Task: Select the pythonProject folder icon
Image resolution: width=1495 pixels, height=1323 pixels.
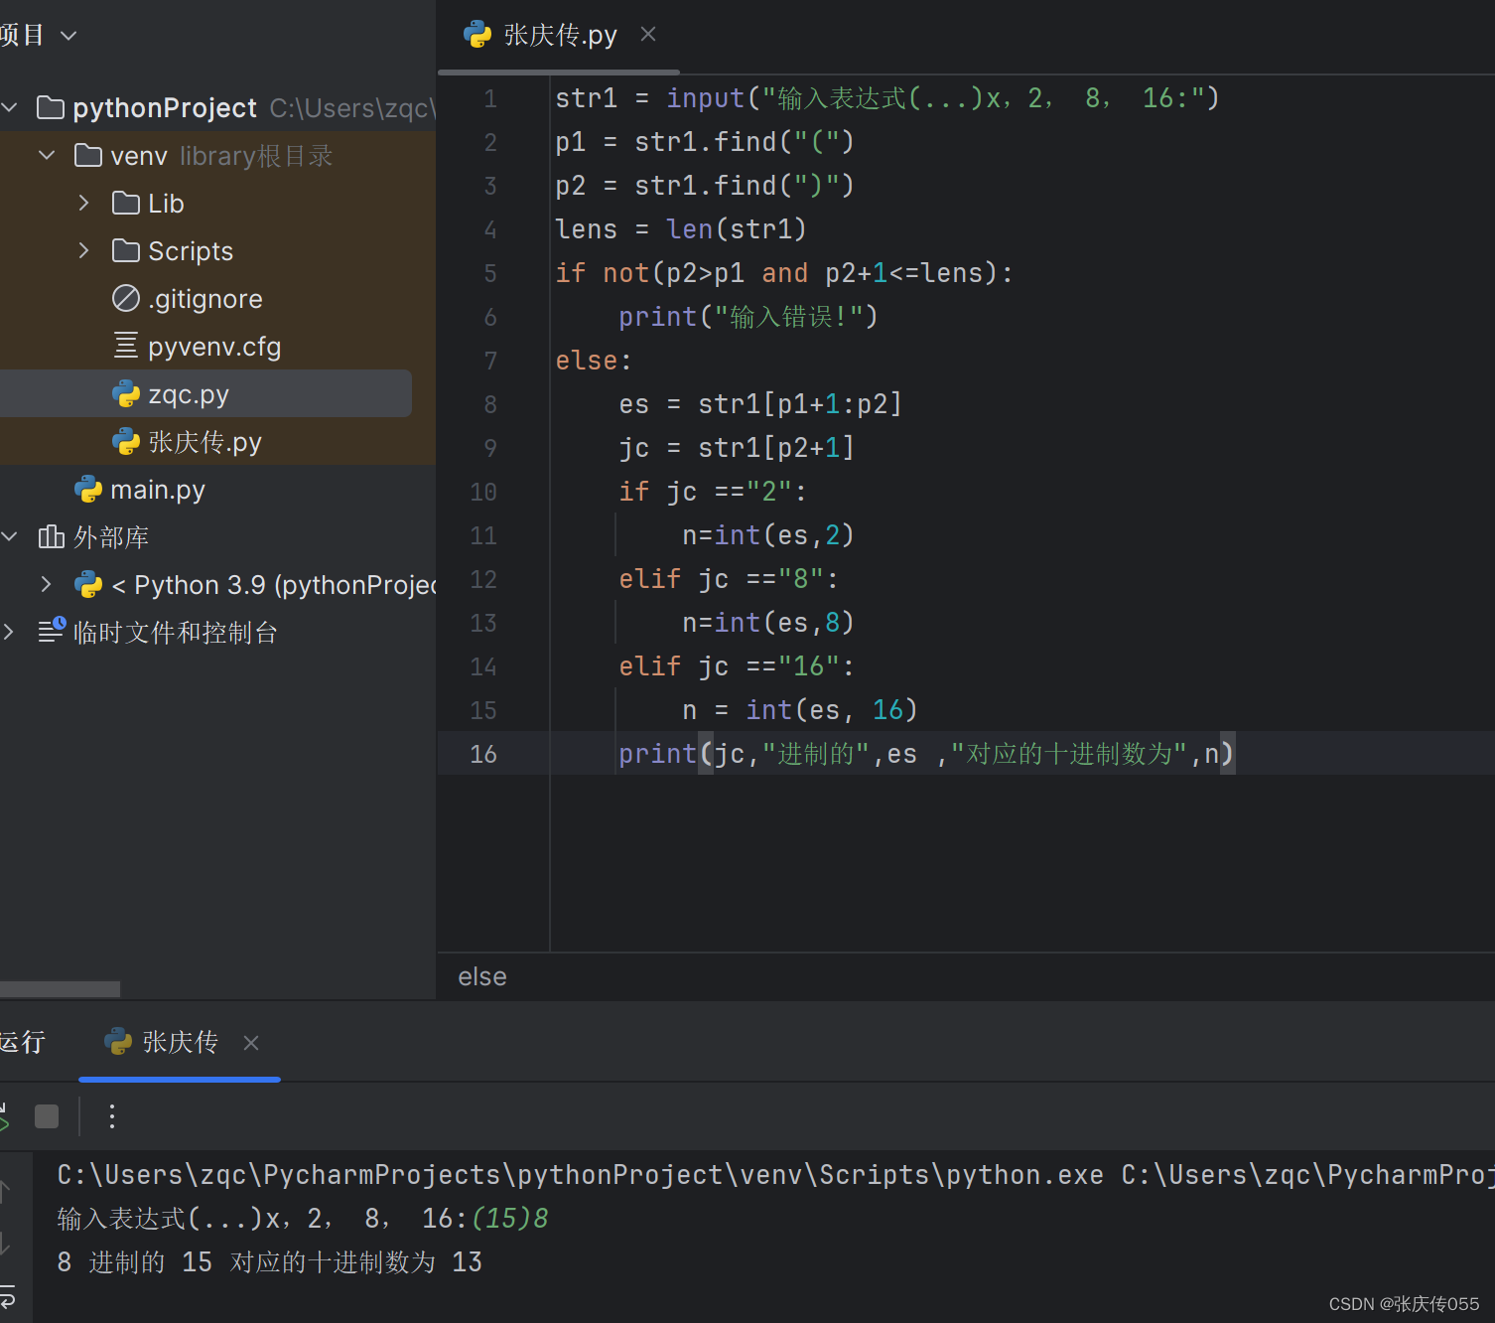Action: coord(51,107)
